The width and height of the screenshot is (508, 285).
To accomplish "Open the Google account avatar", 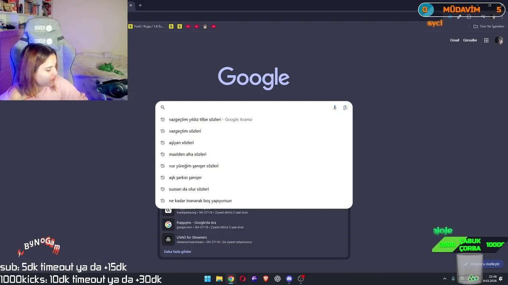I will 499,40.
